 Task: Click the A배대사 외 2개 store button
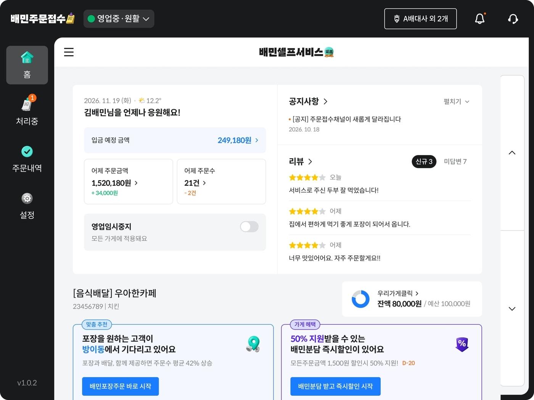pyautogui.click(x=420, y=19)
